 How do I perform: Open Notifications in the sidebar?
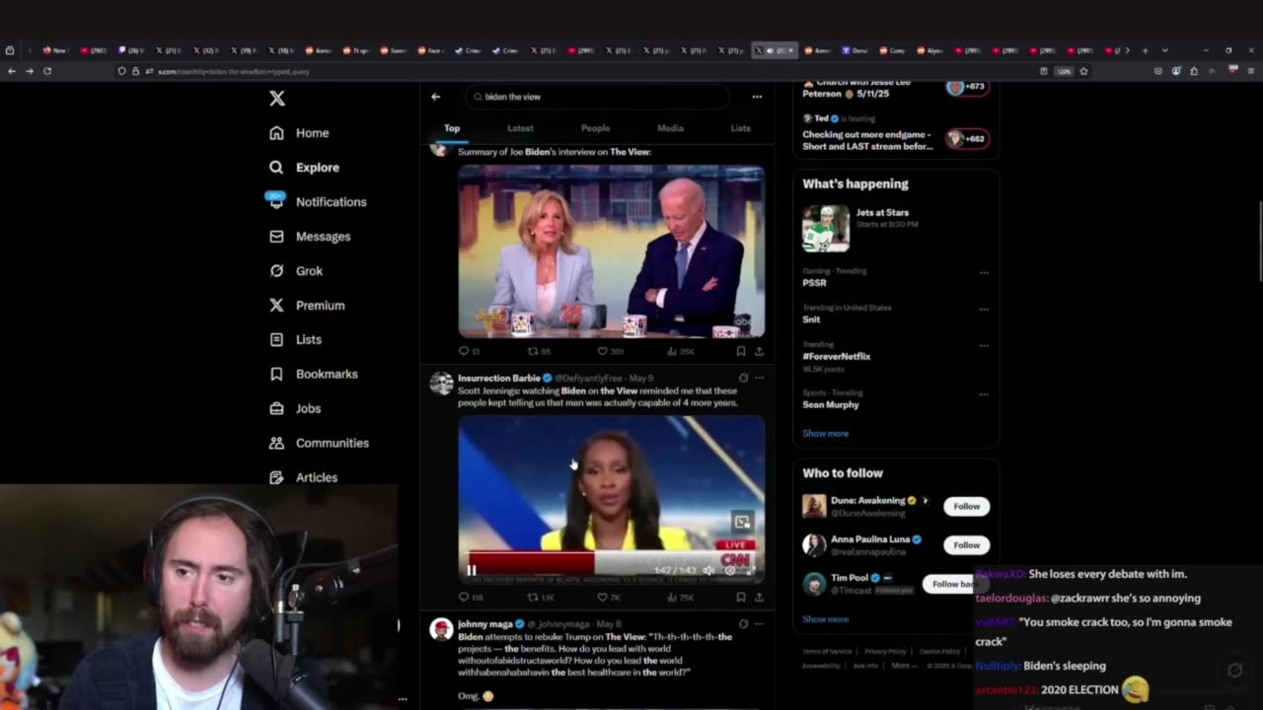tap(318, 202)
